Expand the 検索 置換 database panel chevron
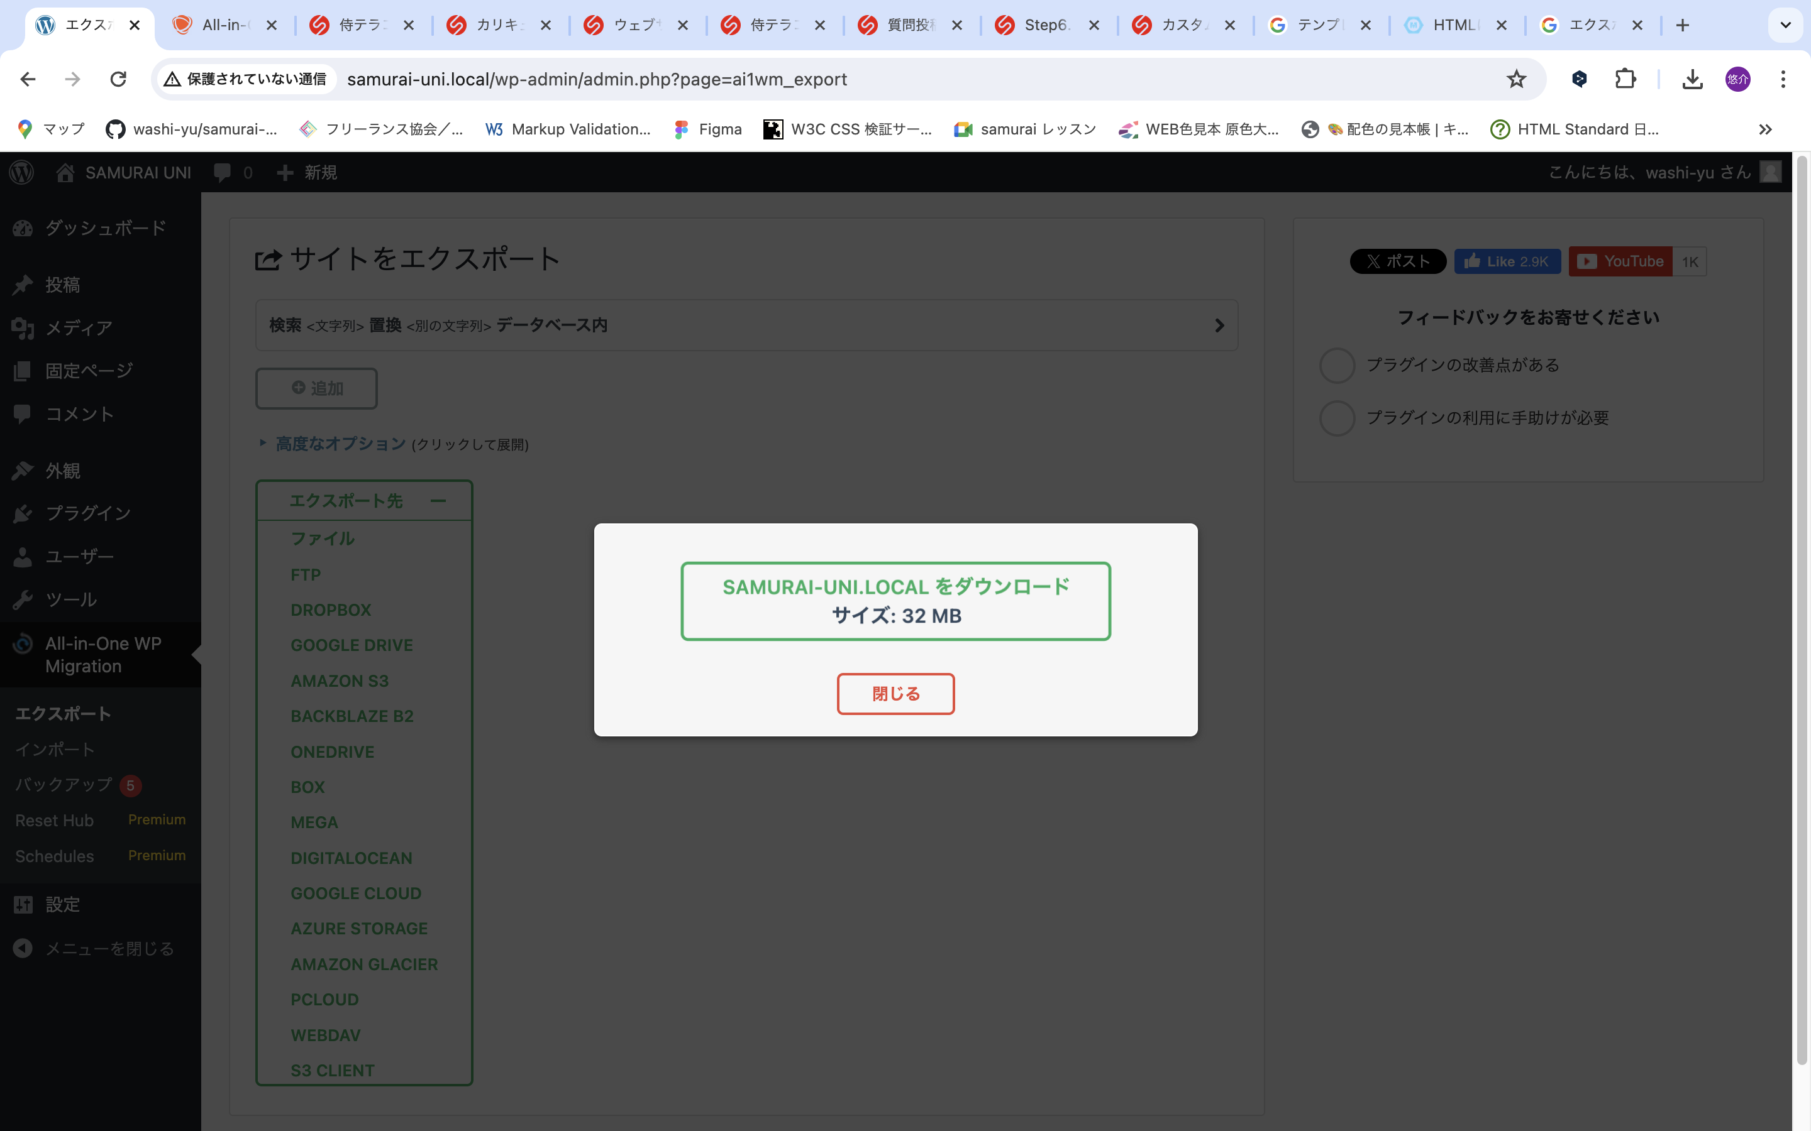 click(x=1219, y=325)
